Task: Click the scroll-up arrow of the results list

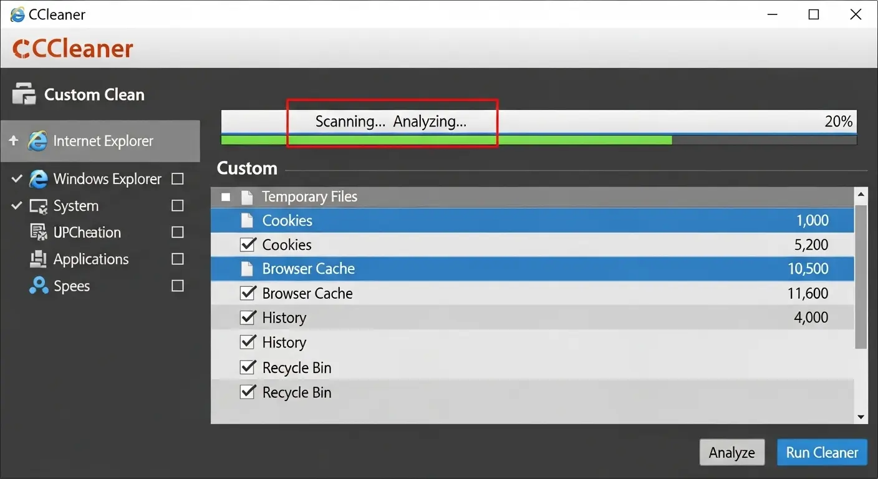Action: (861, 195)
